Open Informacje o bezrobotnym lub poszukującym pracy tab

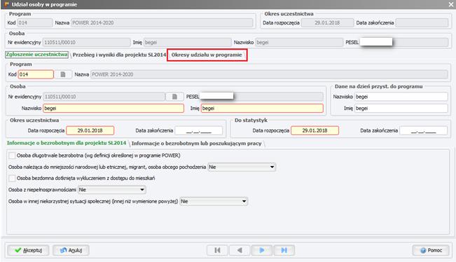[x=196, y=144]
